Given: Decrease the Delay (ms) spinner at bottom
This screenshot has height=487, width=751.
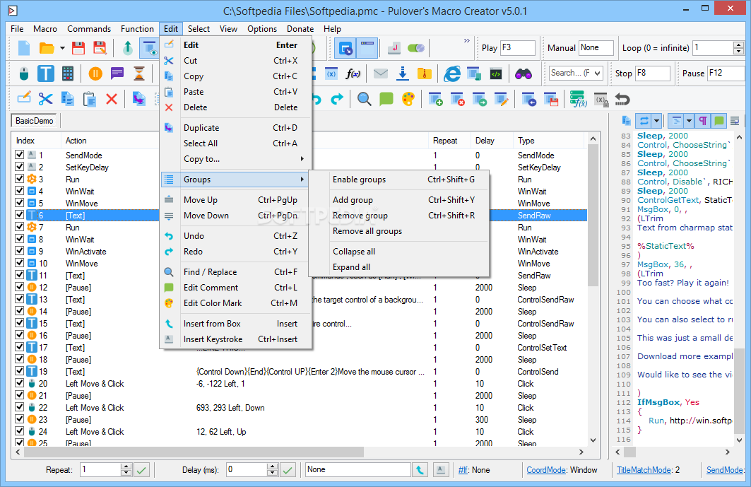Looking at the screenshot, I should (272, 473).
